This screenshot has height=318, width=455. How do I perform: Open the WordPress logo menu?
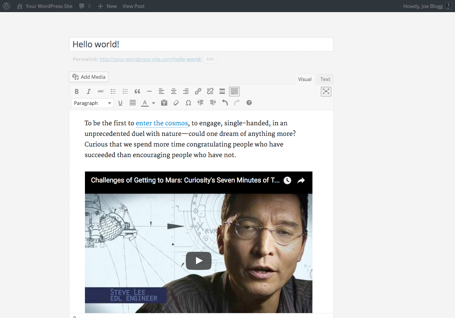click(6, 6)
